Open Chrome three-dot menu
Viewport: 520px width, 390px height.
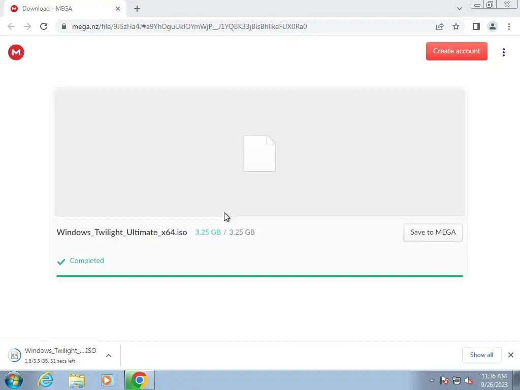point(509,26)
